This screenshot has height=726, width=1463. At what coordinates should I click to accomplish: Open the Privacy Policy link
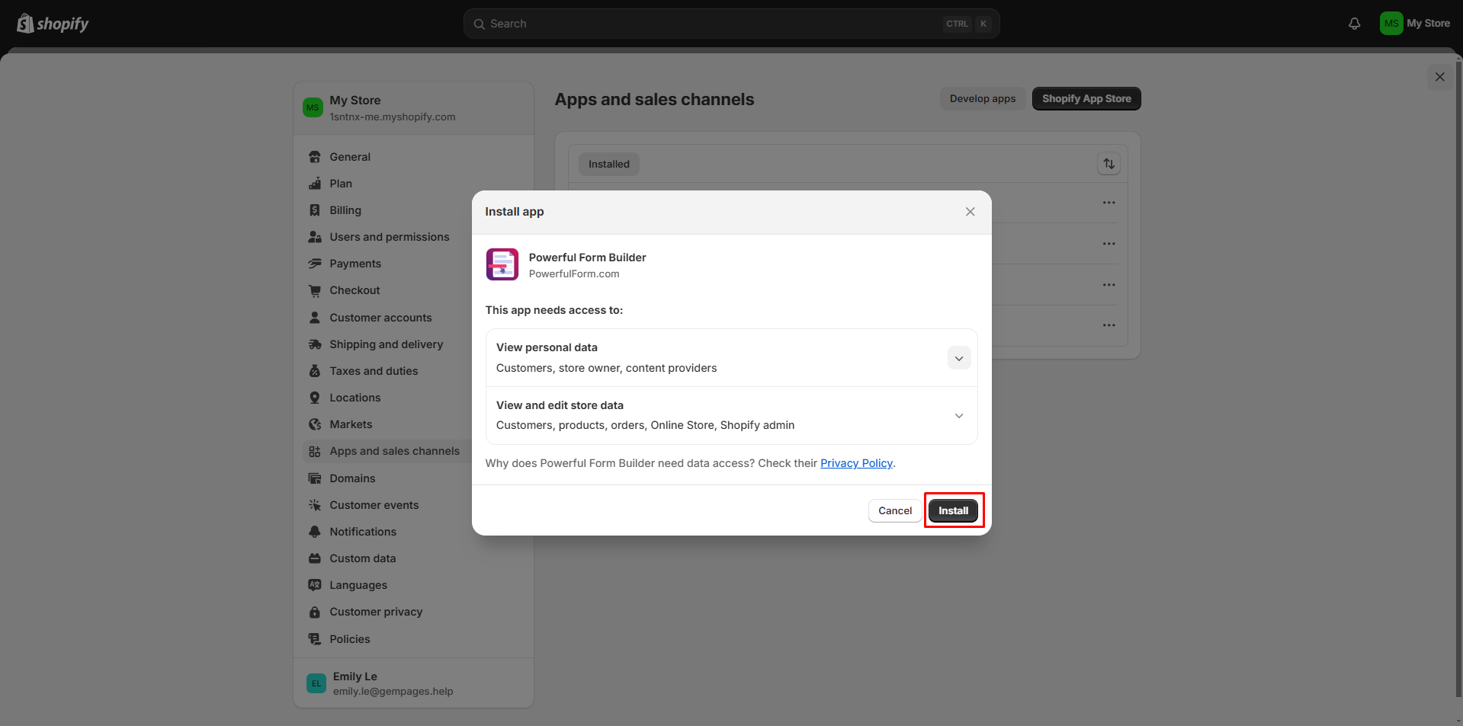pos(856,462)
